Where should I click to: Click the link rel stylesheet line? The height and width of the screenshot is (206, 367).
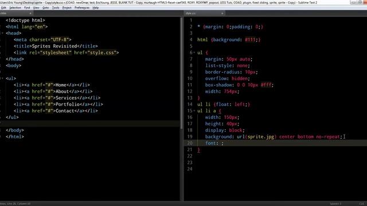(x=67, y=53)
